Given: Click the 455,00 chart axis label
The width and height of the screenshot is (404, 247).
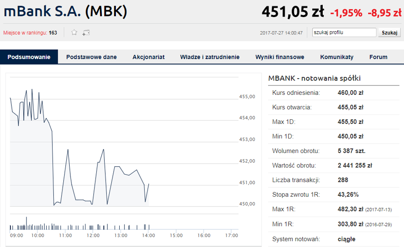Looking at the screenshot, I should (247, 97).
